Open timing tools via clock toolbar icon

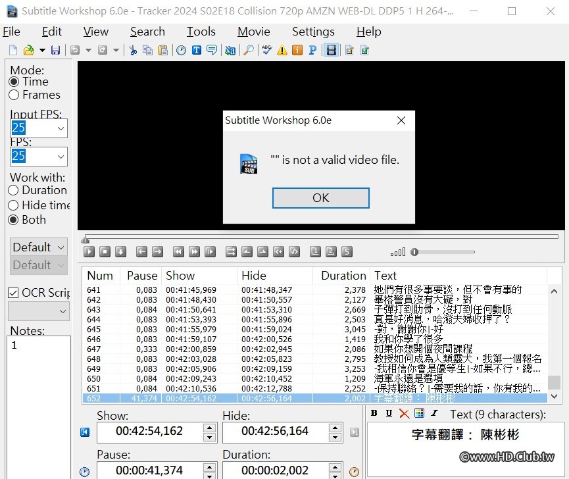[181, 50]
